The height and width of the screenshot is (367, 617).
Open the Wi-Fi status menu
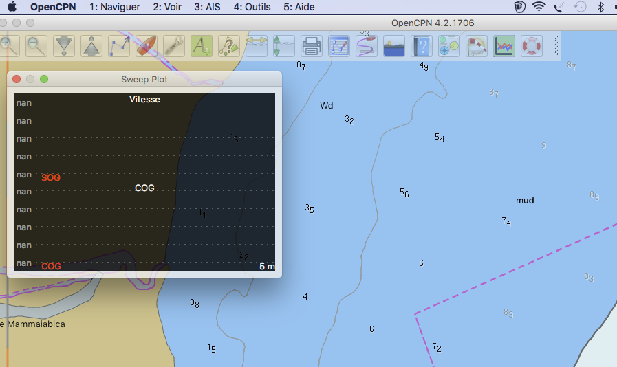tap(539, 7)
